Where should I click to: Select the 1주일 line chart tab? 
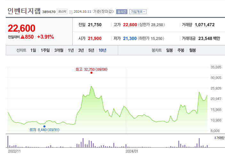(45, 50)
